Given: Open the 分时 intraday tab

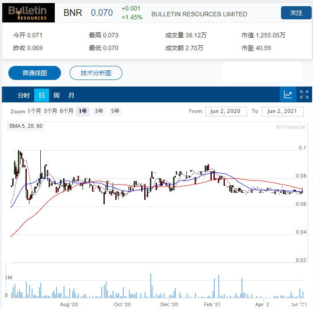Looking at the screenshot, I should pos(24,95).
